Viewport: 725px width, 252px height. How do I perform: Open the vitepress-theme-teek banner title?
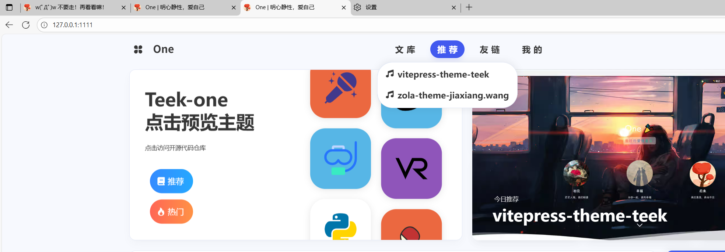point(580,216)
